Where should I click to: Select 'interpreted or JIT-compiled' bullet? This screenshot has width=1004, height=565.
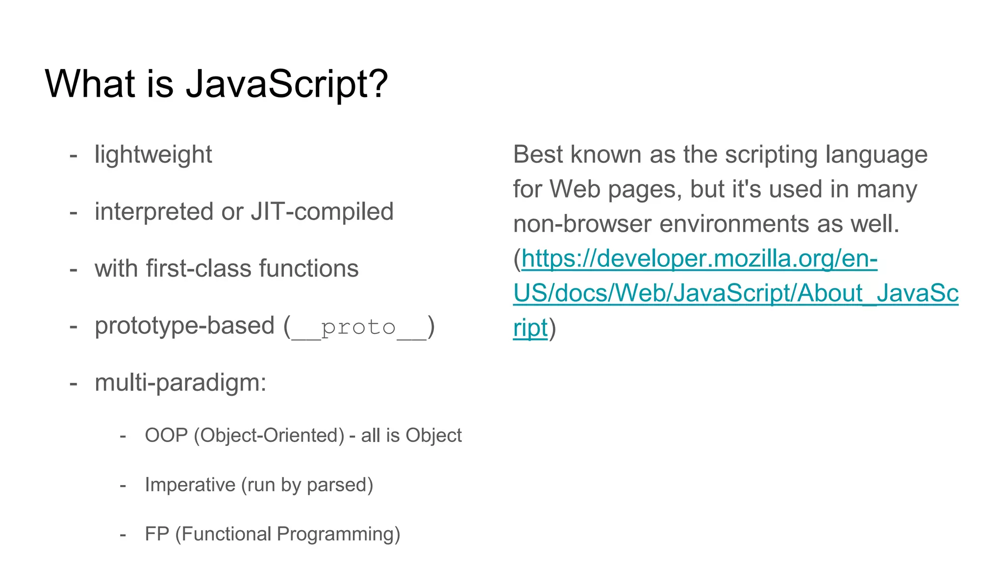(x=244, y=212)
